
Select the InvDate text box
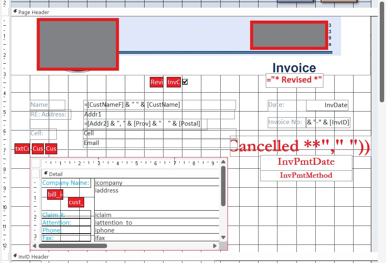point(327,105)
